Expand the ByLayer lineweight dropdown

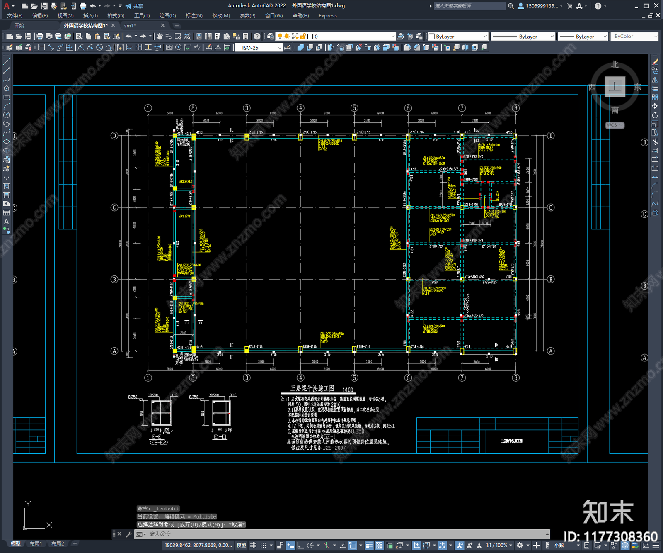tap(583, 37)
